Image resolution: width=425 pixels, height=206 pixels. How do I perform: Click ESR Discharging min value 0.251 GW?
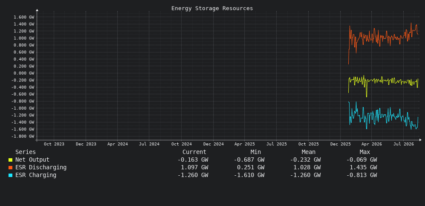251,168
